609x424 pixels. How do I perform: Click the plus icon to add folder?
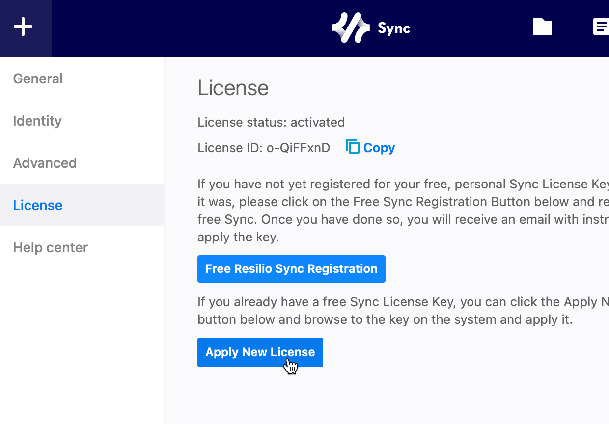point(23,27)
